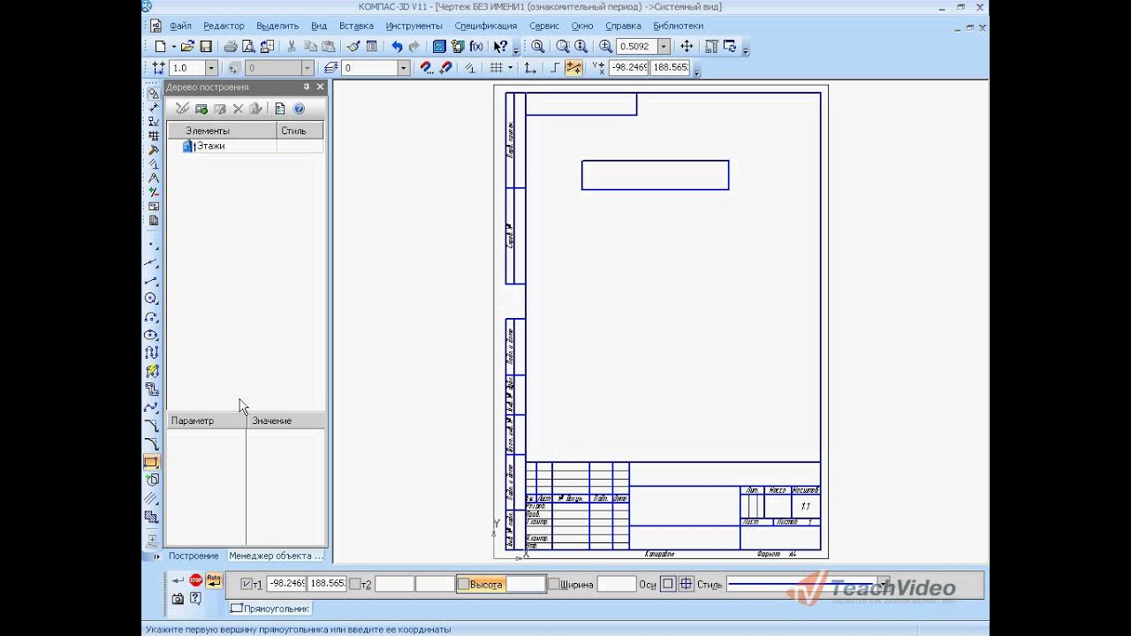1131x636 pixels.
Task: Select the without axes option button
Action: [x=668, y=584]
